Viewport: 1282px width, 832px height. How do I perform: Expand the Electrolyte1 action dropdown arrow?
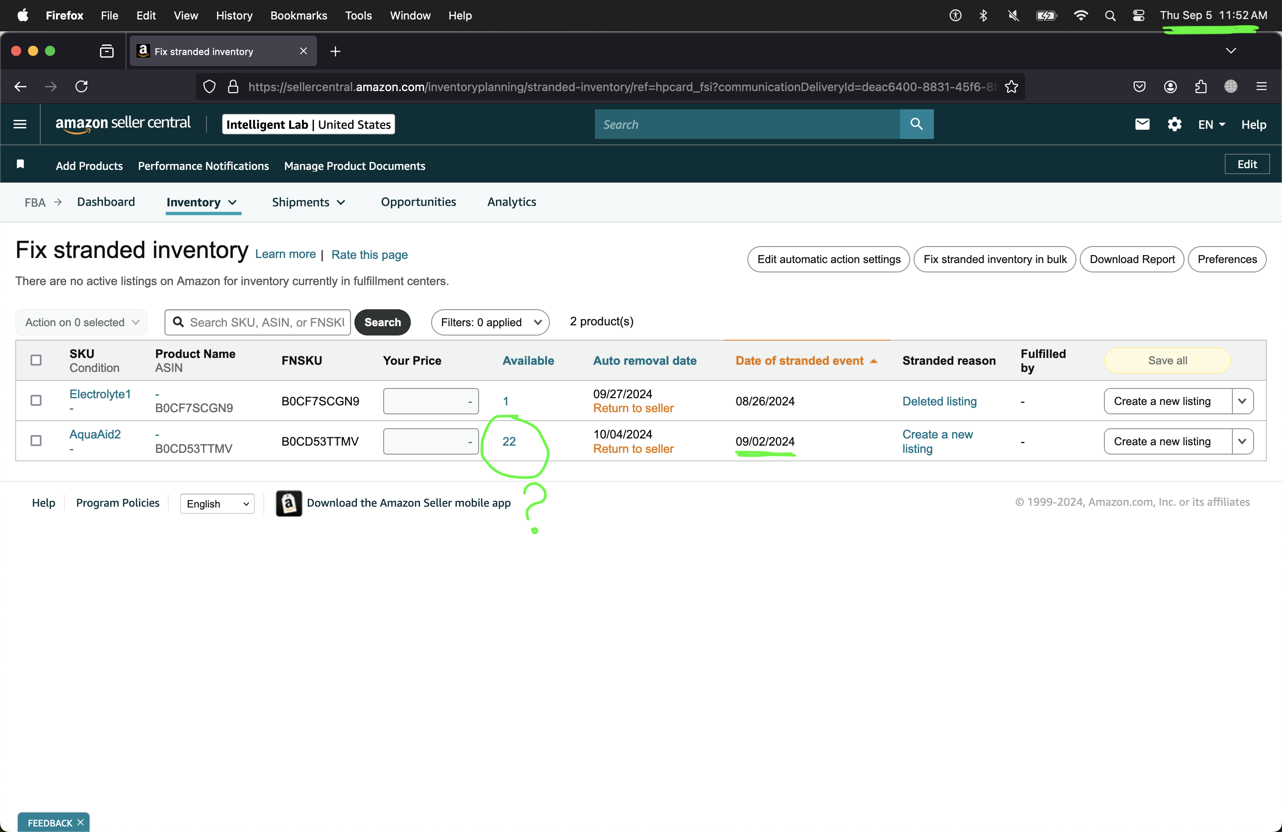[1242, 401]
